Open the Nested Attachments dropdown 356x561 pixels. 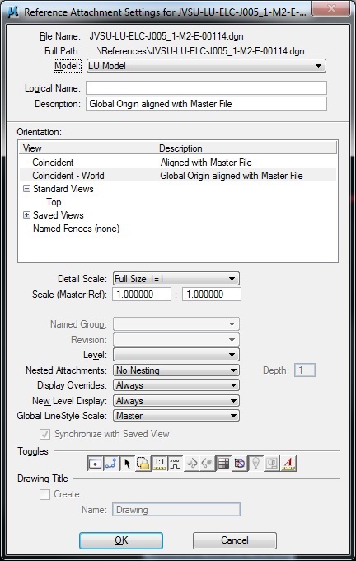pyautogui.click(x=176, y=370)
